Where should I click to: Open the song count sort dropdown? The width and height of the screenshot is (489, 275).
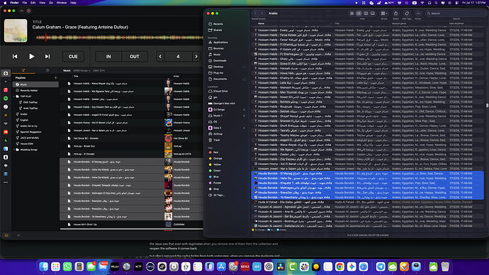tap(81, 70)
